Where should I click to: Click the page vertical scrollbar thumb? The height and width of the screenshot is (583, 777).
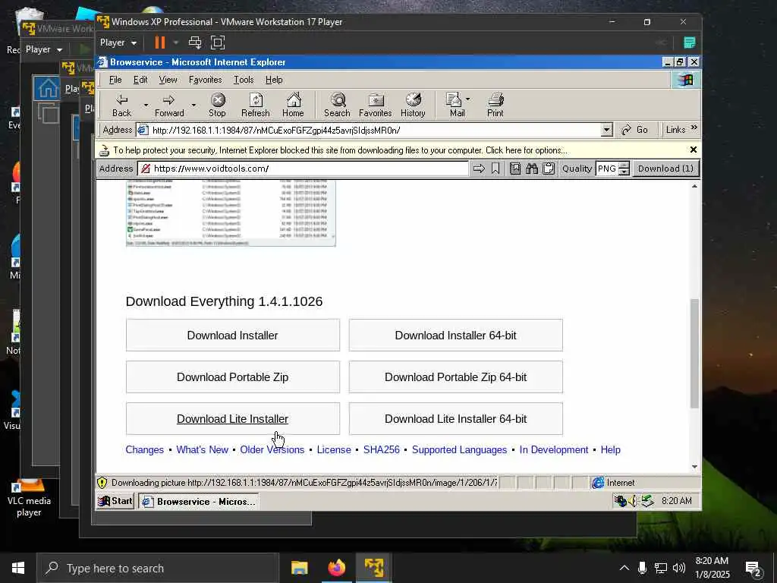pyautogui.click(x=694, y=354)
